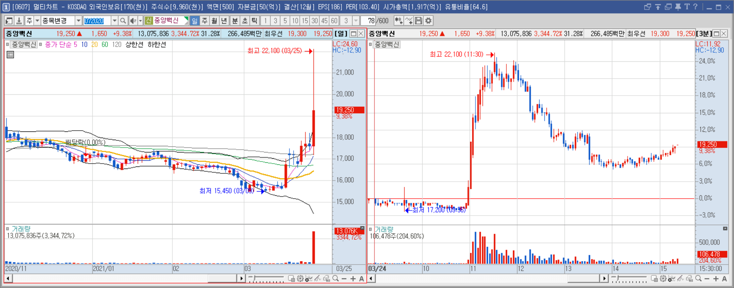The width and height of the screenshot is (734, 288).
Task: Switch chart period to 주 (weekly)
Action: coord(204,21)
